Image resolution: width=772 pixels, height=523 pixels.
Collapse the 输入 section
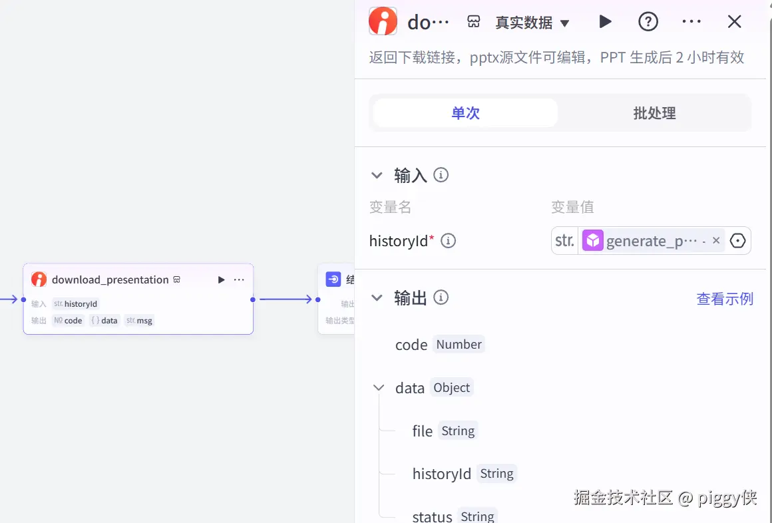[377, 175]
